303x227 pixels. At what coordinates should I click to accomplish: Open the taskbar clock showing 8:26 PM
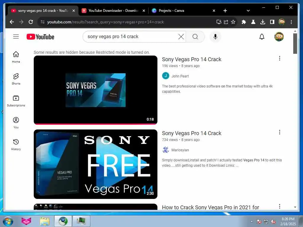(288, 221)
